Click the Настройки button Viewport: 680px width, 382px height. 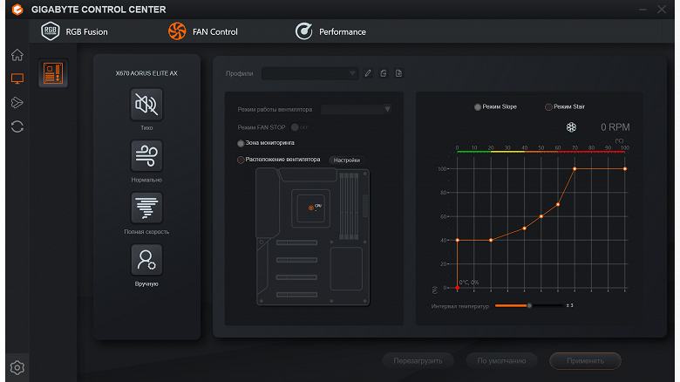(x=347, y=160)
